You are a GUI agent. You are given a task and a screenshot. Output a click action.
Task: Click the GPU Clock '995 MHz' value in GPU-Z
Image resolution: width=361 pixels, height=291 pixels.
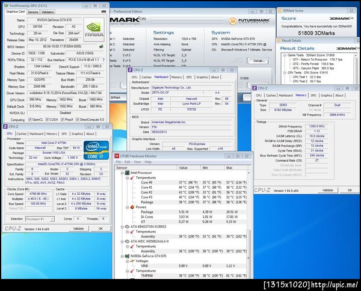click(35, 99)
